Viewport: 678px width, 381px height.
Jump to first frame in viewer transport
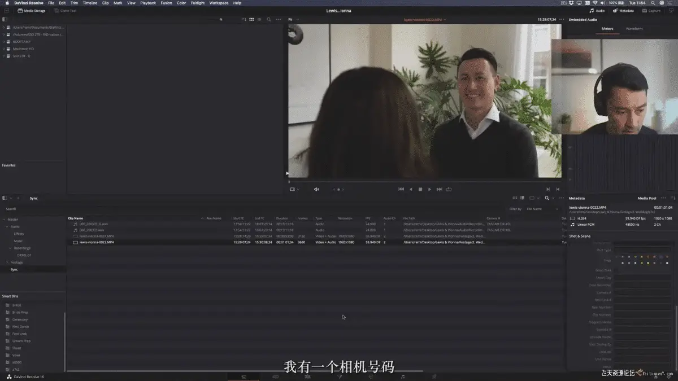[x=401, y=189]
